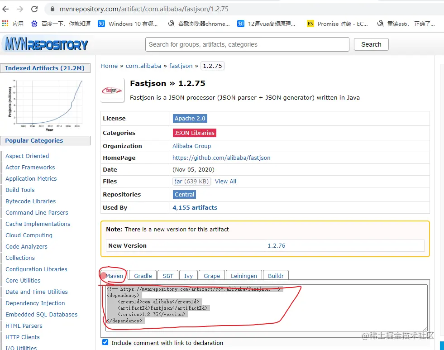Click the Indexed Artifacts growth chart
The height and width of the screenshot is (350, 444).
[x=45, y=105]
